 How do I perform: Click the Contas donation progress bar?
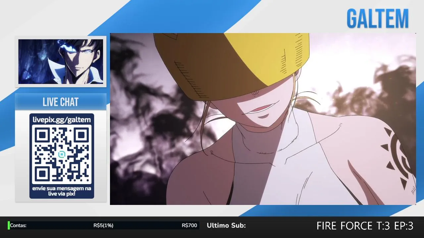[x=103, y=225]
